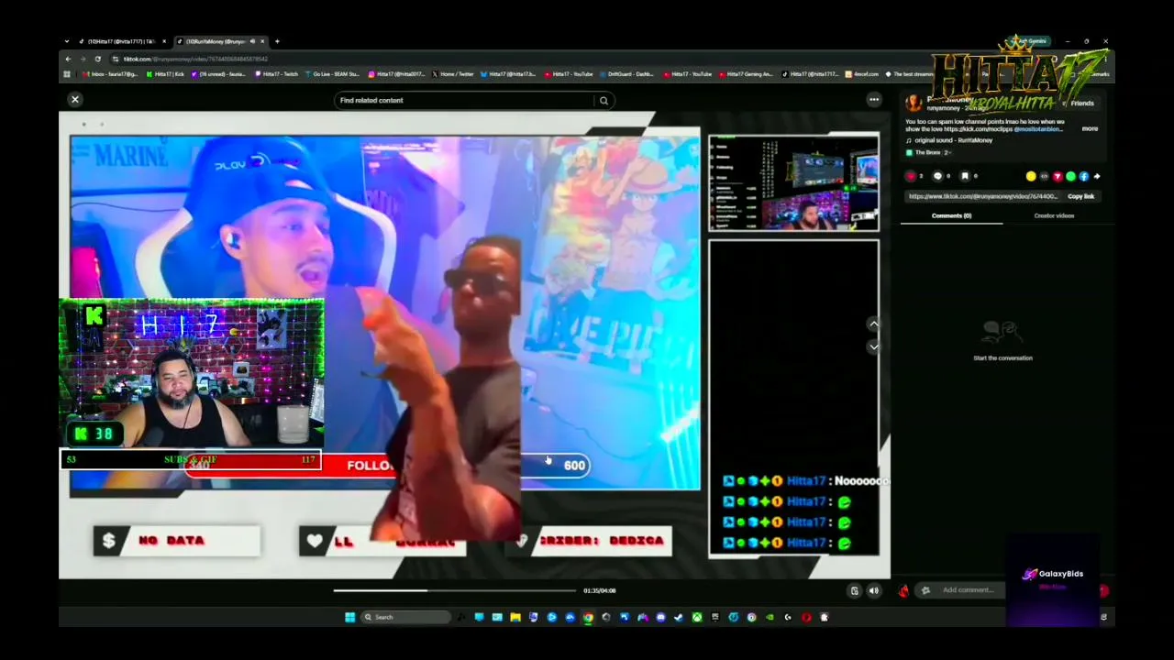Click the Add comment field
The image size is (1174, 660).
[968, 590]
